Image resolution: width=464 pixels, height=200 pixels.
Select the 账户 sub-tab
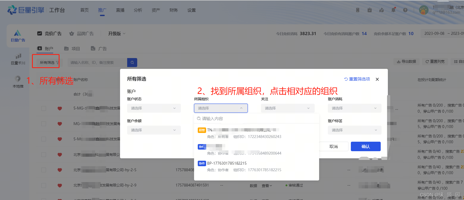coord(45,49)
